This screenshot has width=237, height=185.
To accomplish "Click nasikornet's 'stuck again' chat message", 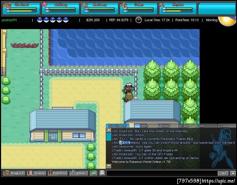I will click(132, 146).
